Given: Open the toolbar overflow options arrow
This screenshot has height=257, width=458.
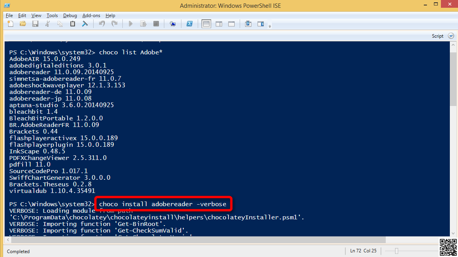Looking at the screenshot, I should tap(270, 26).
